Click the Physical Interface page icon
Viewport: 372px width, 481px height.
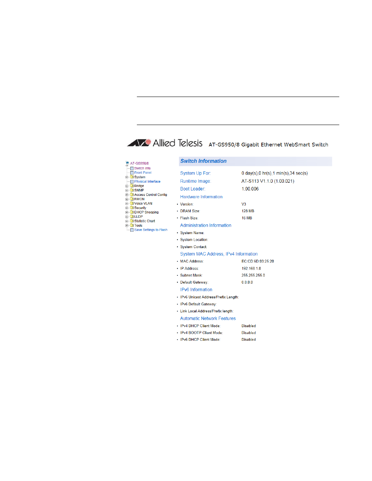(132, 181)
